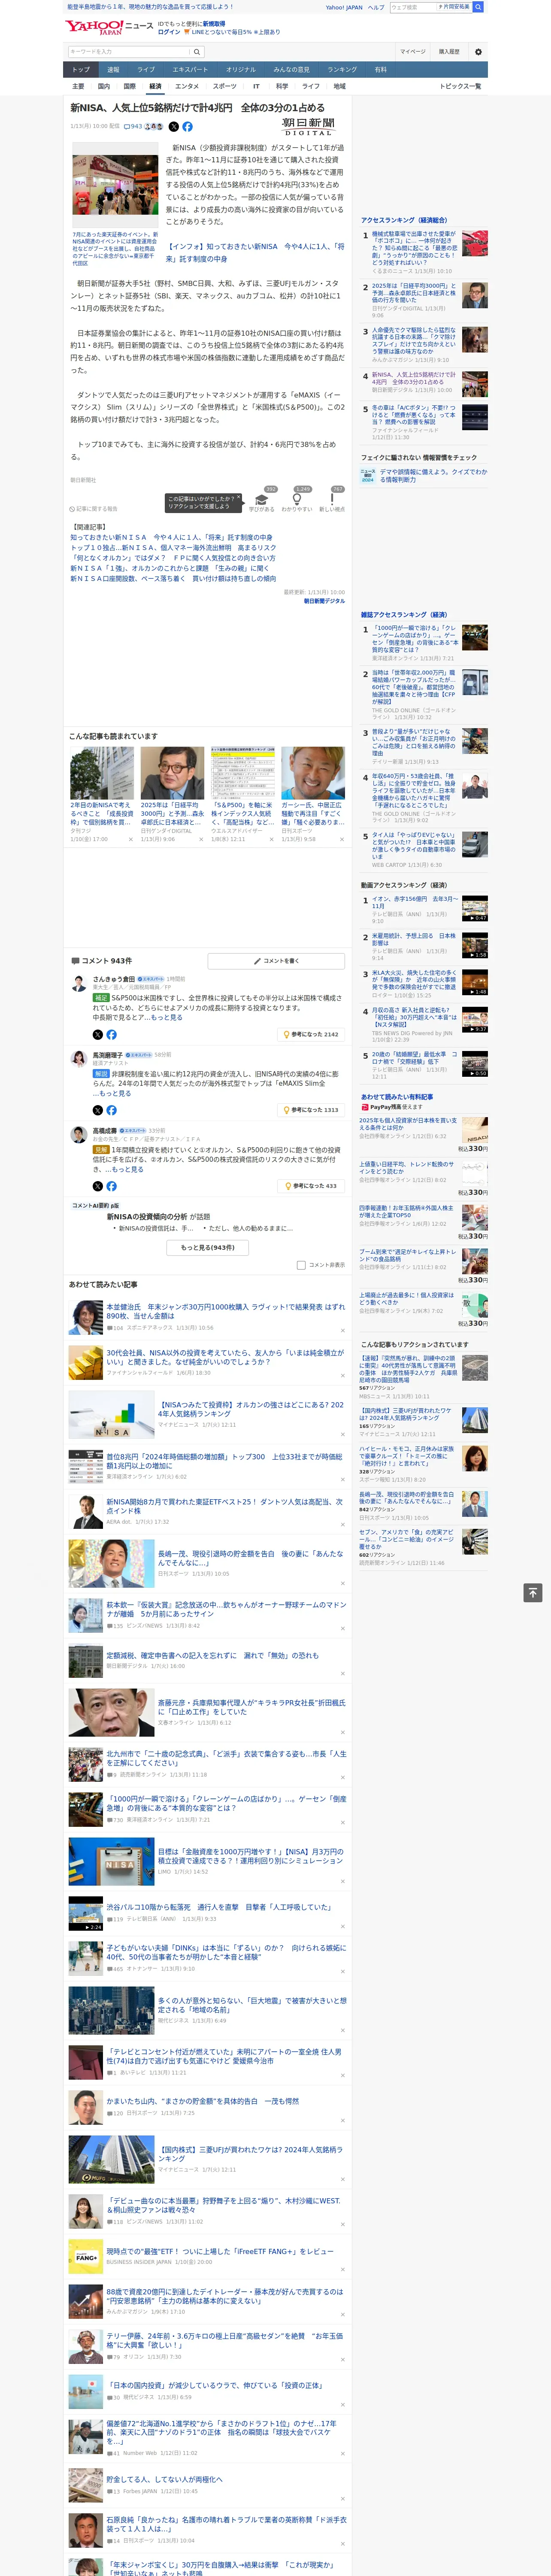
Task: Share 馬渕磨理子's comment on X
Action: 97,1110
